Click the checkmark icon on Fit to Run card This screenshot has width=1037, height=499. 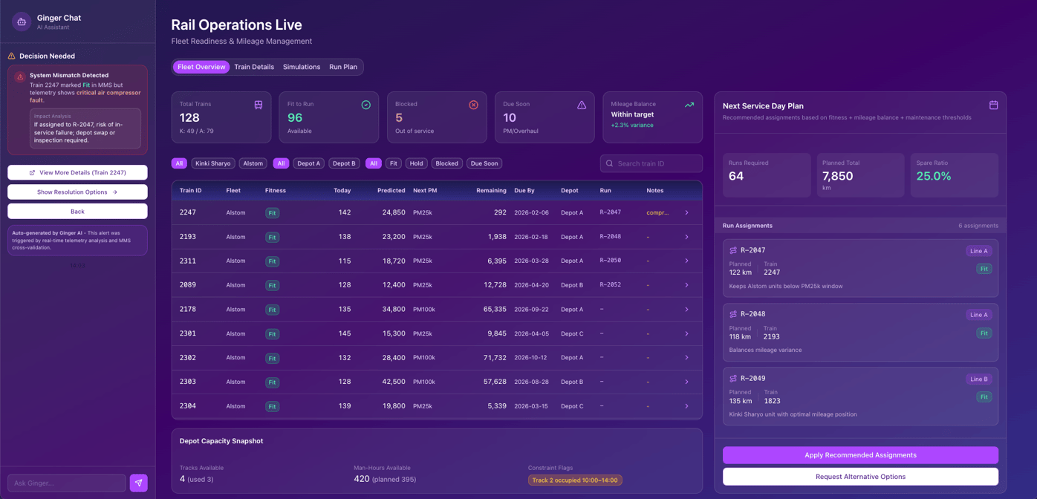(x=365, y=105)
